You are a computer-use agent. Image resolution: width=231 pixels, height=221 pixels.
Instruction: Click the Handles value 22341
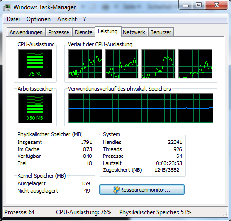tap(175, 142)
